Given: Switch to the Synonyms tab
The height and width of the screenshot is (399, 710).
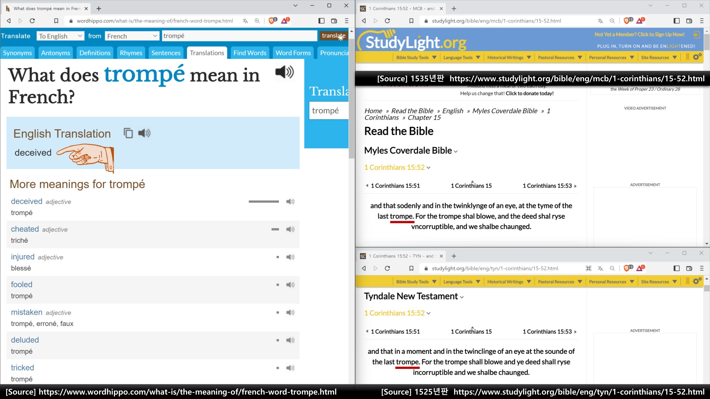Looking at the screenshot, I should point(17,53).
